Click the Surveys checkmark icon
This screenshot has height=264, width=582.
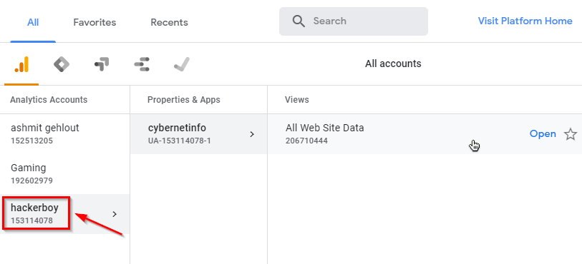click(182, 65)
